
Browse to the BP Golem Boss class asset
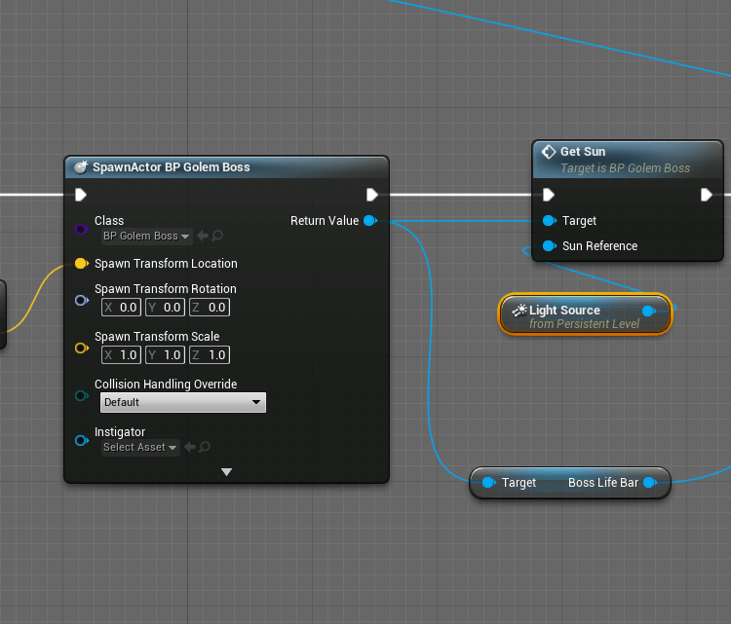coord(217,236)
